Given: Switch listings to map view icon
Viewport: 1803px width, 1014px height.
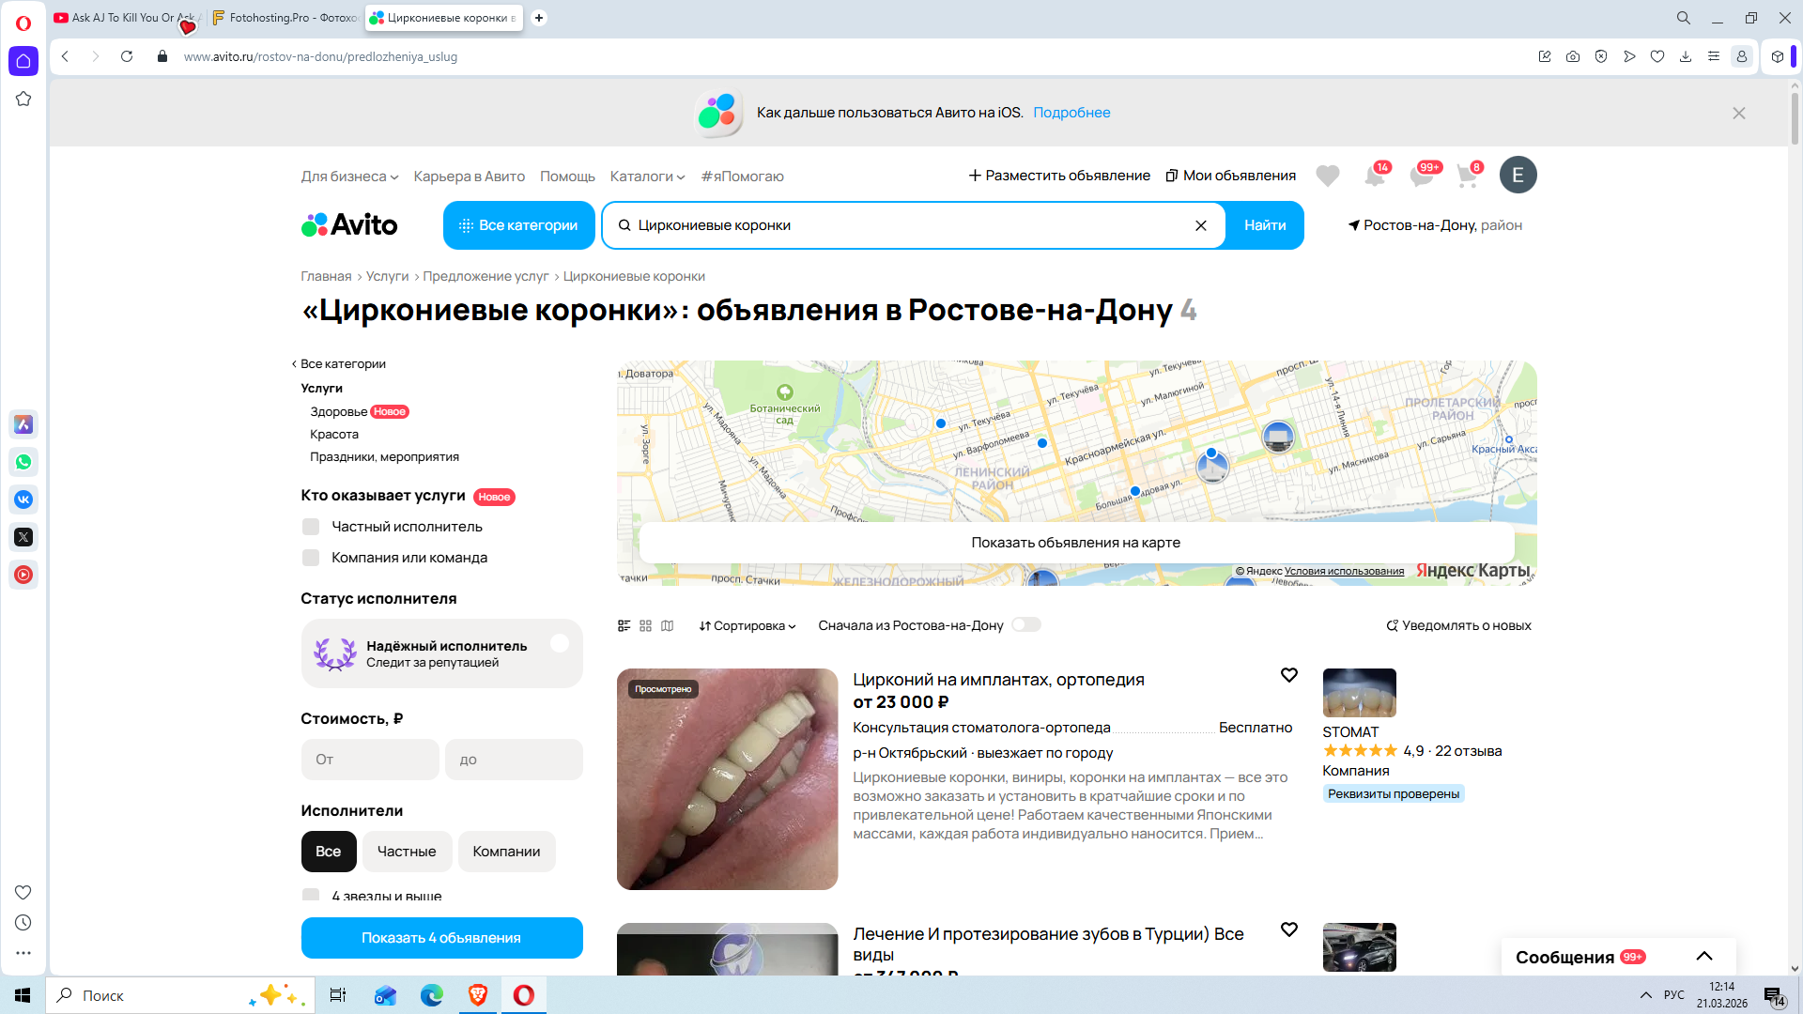Looking at the screenshot, I should tap(667, 625).
